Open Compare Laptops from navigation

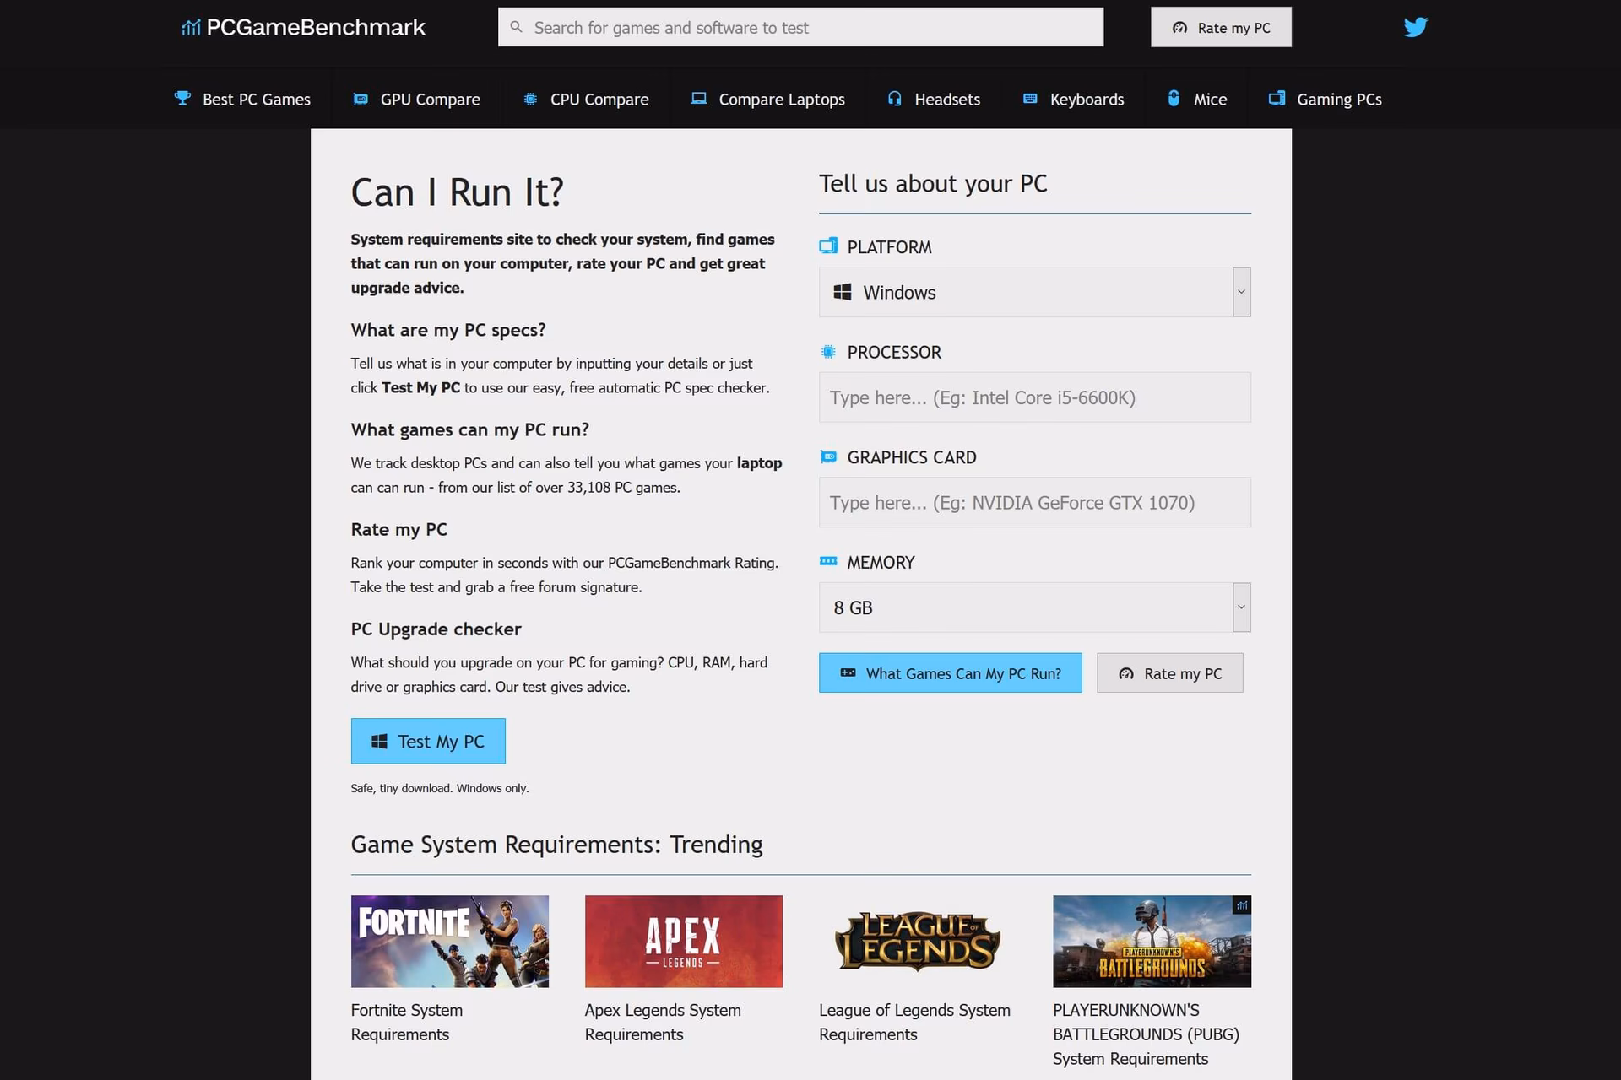767,99
